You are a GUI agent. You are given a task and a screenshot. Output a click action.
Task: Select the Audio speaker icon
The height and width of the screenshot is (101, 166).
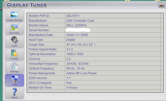click(14, 42)
